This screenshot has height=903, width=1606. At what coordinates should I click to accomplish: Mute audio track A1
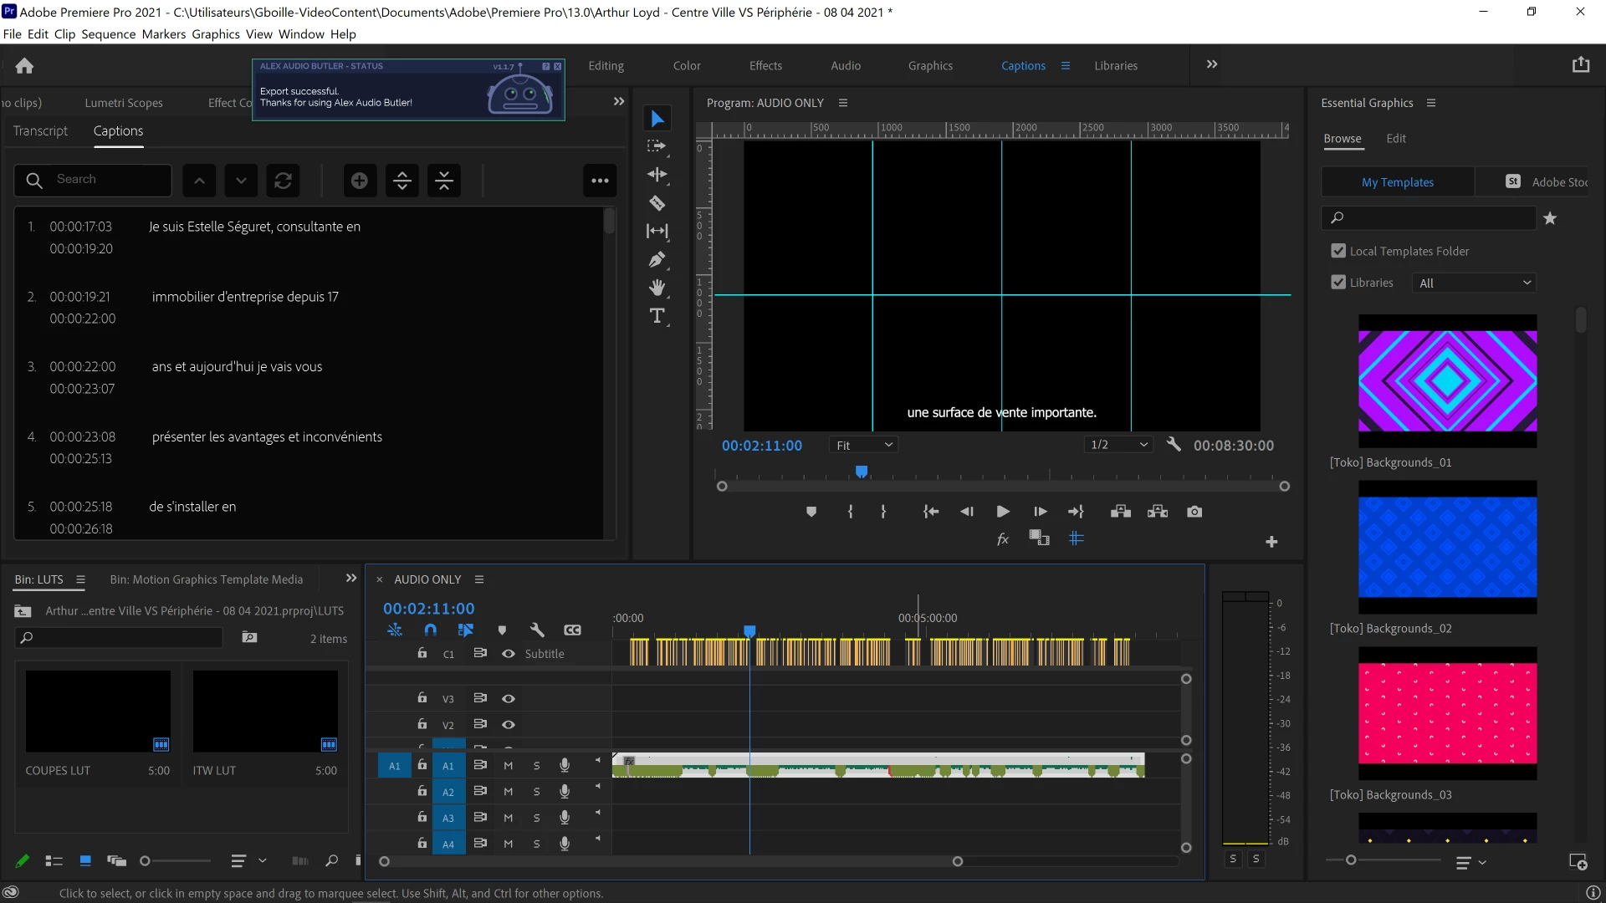[508, 766]
